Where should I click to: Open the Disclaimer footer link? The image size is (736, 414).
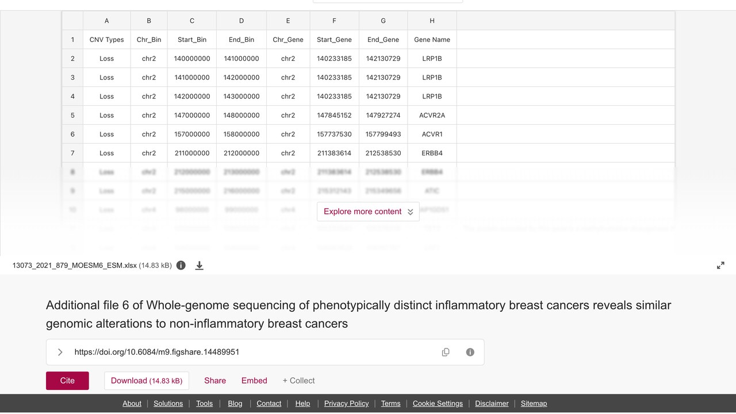coord(492,404)
